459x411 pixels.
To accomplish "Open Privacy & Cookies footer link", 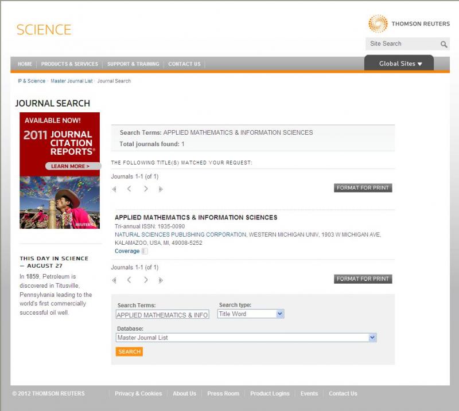I will [x=138, y=393].
